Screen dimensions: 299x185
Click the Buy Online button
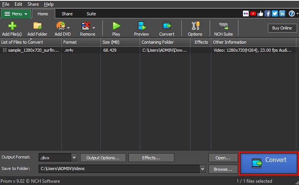[x=282, y=28]
